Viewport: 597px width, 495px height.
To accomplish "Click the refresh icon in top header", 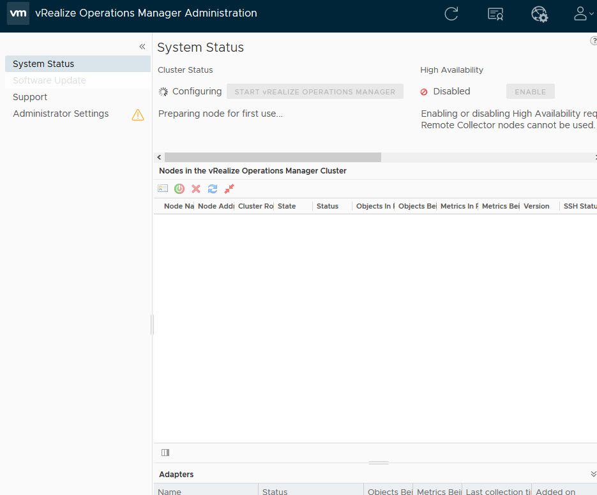I will (x=451, y=14).
